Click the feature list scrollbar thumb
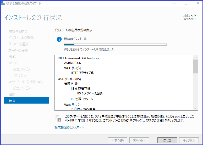Screen dimensions: 203x145 click(195, 67)
